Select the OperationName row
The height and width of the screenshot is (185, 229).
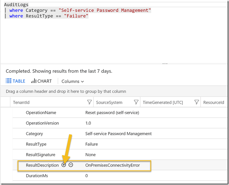tap(41, 113)
